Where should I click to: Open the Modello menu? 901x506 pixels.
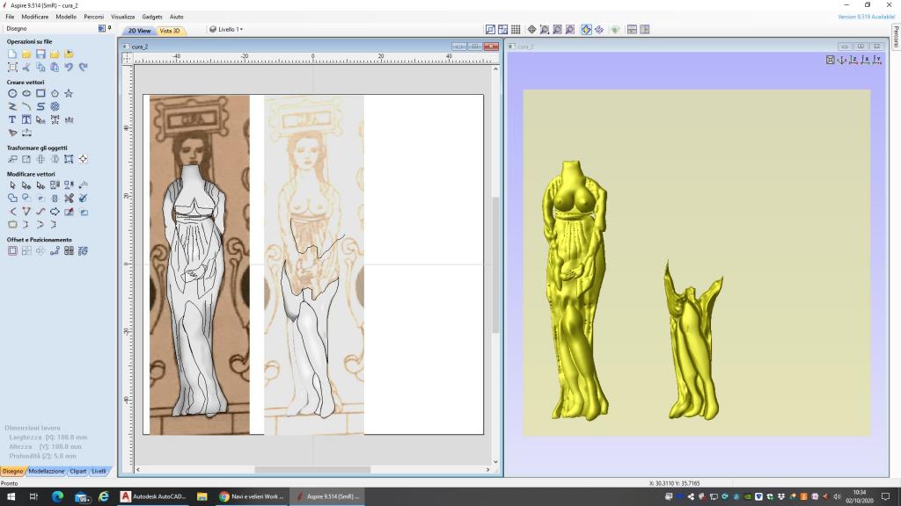pyautogui.click(x=66, y=17)
